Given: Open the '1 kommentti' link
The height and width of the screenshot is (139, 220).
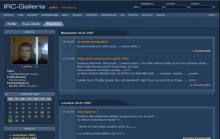Looking at the screenshot, I should coord(201,51).
